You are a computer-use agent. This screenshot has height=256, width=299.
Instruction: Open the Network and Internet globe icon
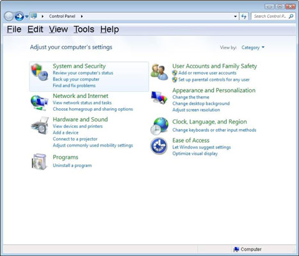(x=39, y=103)
